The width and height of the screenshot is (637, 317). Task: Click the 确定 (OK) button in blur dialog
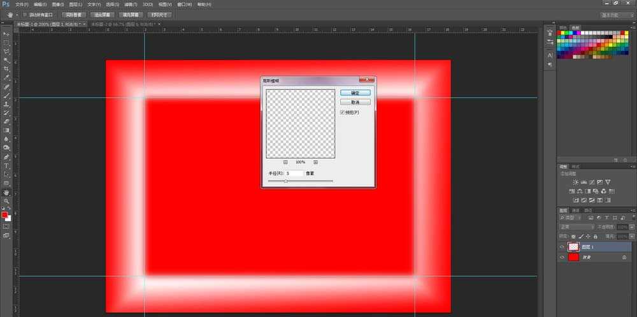click(355, 93)
